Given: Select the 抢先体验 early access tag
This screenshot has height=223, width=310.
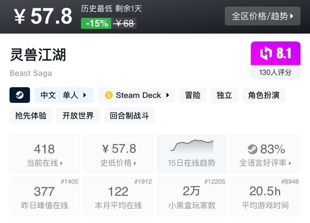Looking at the screenshot, I should click(31, 116).
